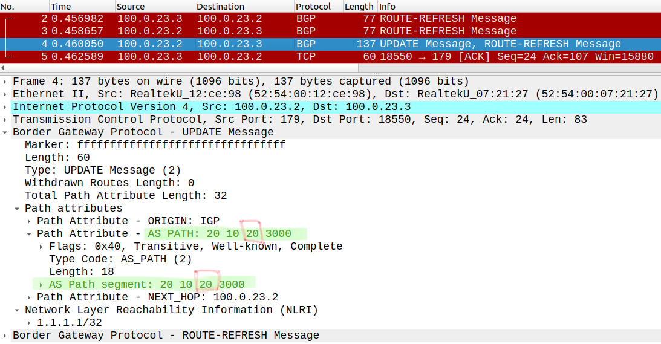Screen dimensions: 661x344
Task: Select the Length: 60 field
Action: click(57, 158)
